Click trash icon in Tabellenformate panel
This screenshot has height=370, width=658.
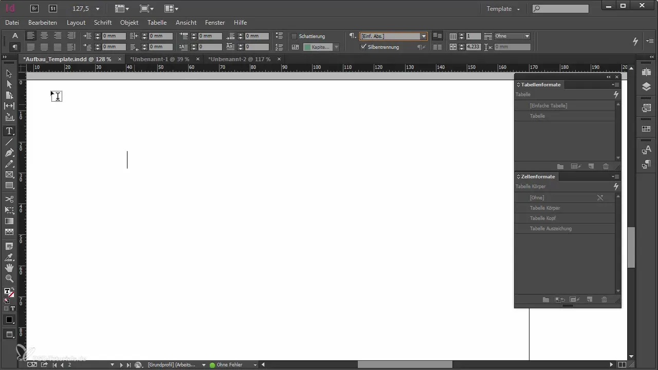[606, 166]
